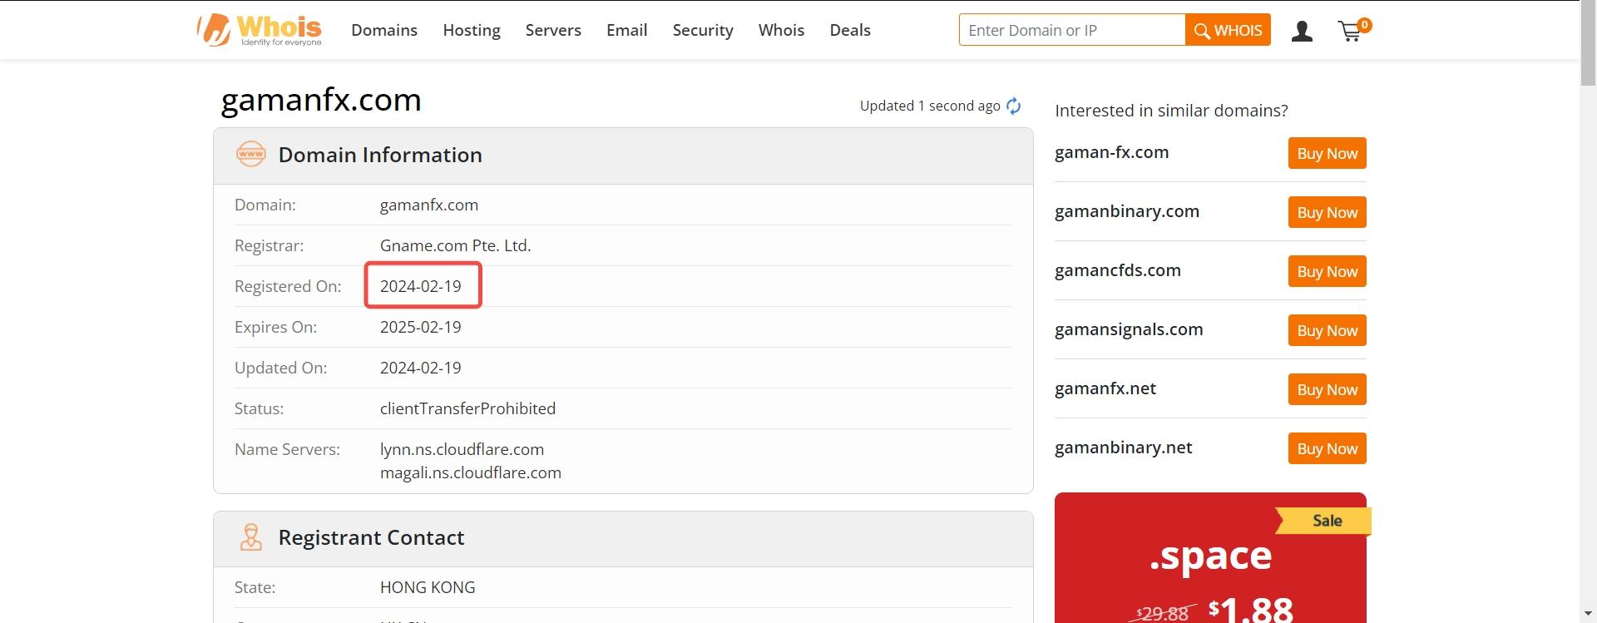Focus the Enter Domain or IP search field
Viewport: 1597px width, 623px height.
(1072, 30)
